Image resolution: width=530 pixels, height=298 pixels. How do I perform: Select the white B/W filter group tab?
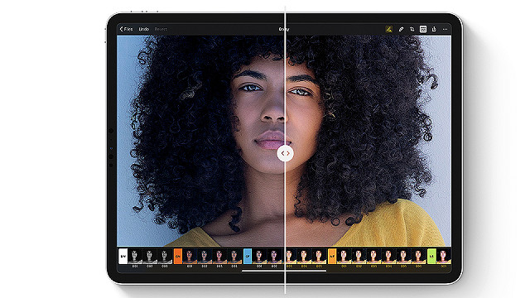(123, 256)
